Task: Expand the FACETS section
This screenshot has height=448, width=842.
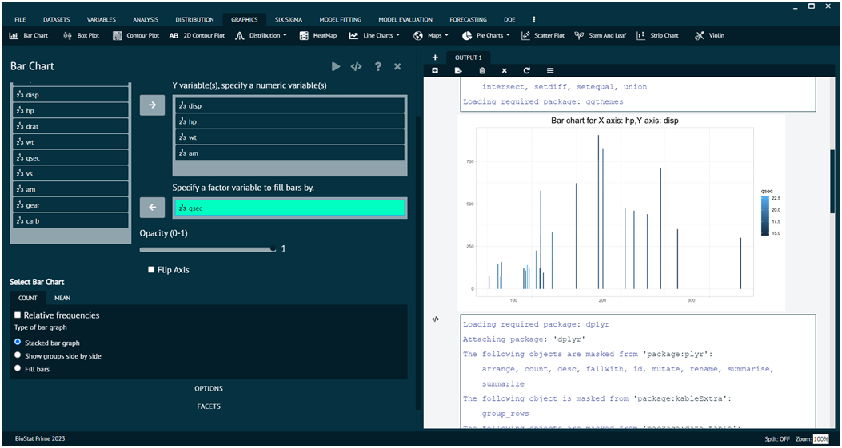Action: click(209, 406)
